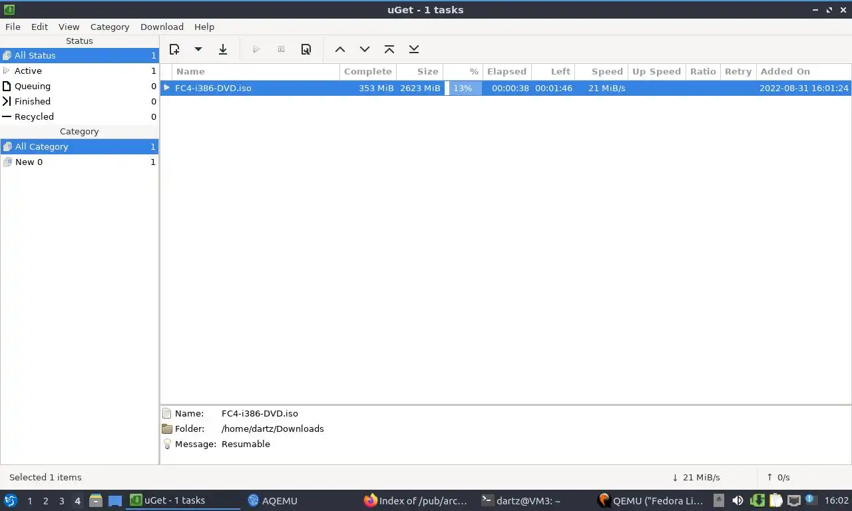The image size is (852, 511).
Task: Click upload speed 0/s in status bar
Action: click(x=778, y=477)
